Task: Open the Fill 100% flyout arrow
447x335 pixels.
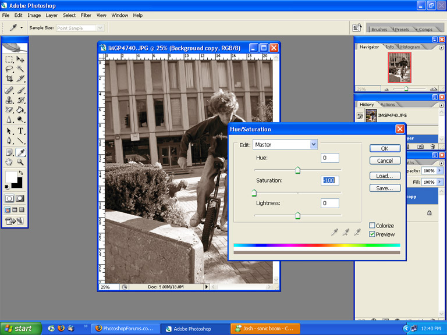Action: click(x=440, y=182)
